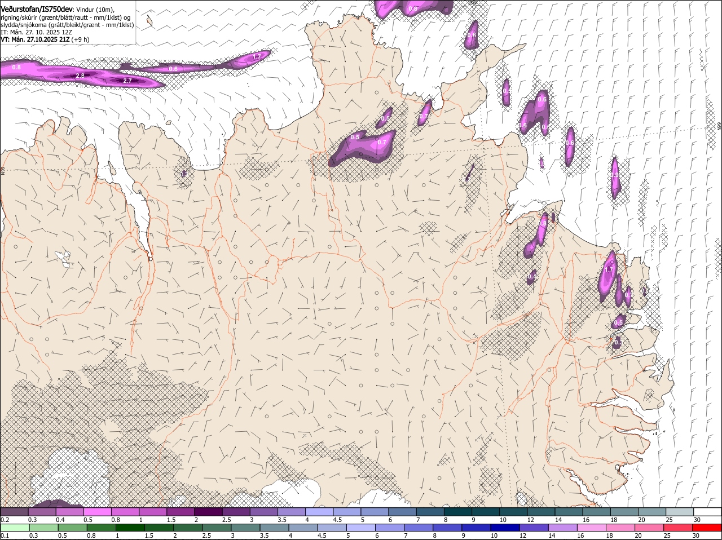Select the darkest purple 2 swatch in upper legend
722x540 pixels.
[208, 511]
